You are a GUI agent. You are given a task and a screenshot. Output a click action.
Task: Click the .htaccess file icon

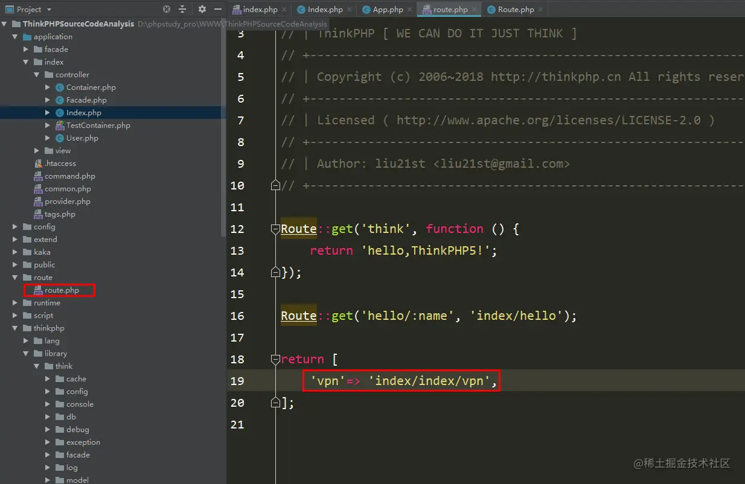pyautogui.click(x=38, y=164)
